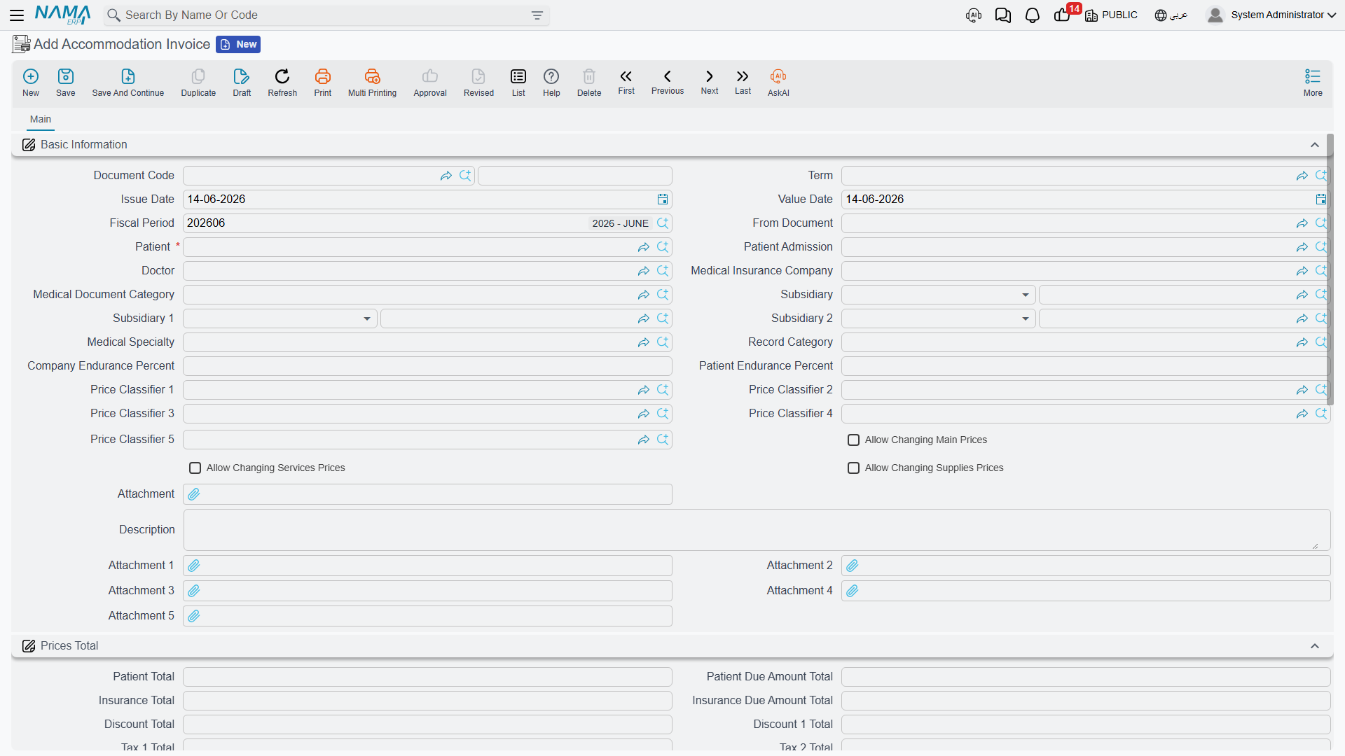Click the Patient Endurance Percent field
This screenshot has height=756, width=1345.
coord(1085,366)
